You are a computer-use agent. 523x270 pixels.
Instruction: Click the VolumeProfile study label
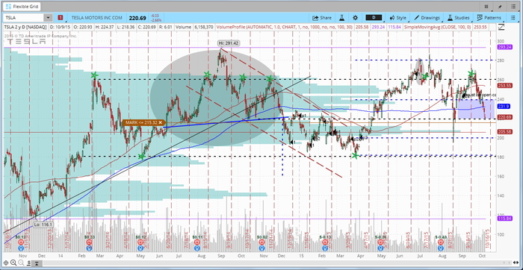pos(284,27)
